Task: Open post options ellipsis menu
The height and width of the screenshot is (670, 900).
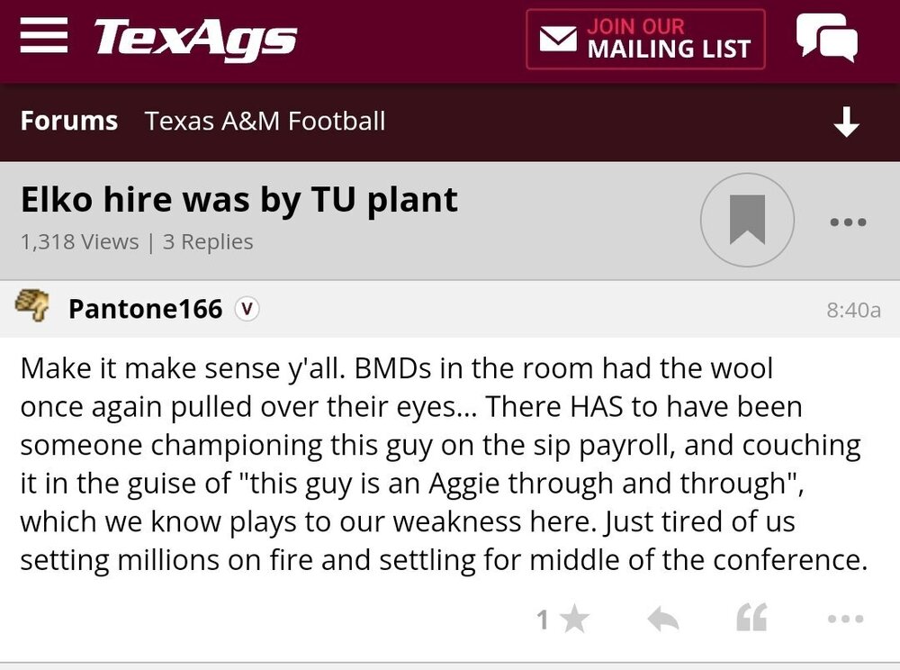Action: click(x=845, y=619)
